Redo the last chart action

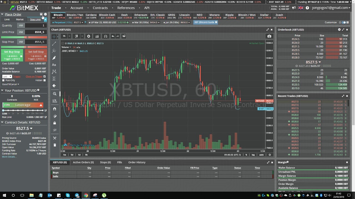click(118, 36)
